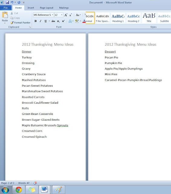This screenshot has height=194, width=171.
Task: Click the Redo icon in quick access toolbar
Action: (19, 2)
